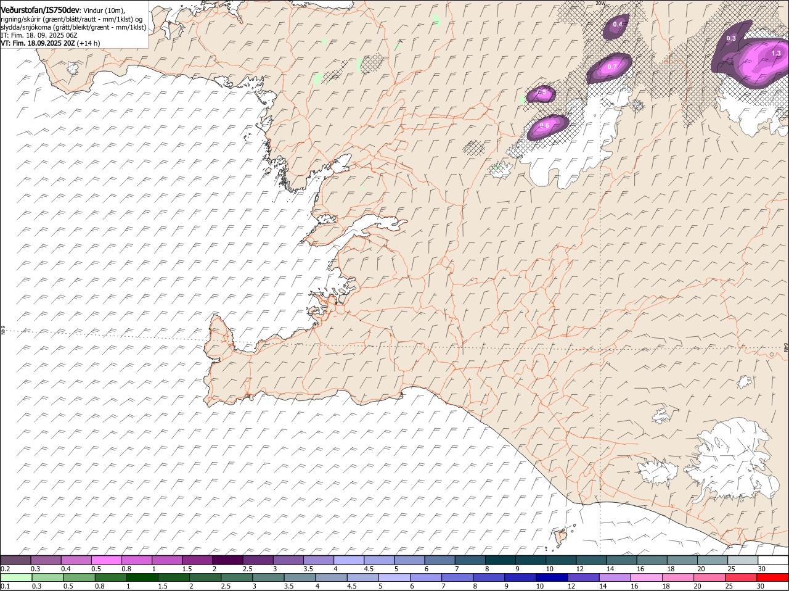Click the 12 label on snow legend
This screenshot has height=591, width=789.
click(579, 569)
